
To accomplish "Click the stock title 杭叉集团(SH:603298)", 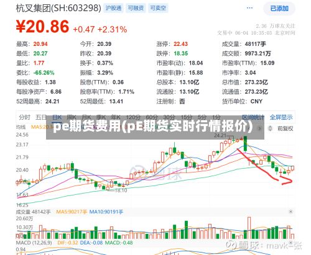I will (58, 8).
